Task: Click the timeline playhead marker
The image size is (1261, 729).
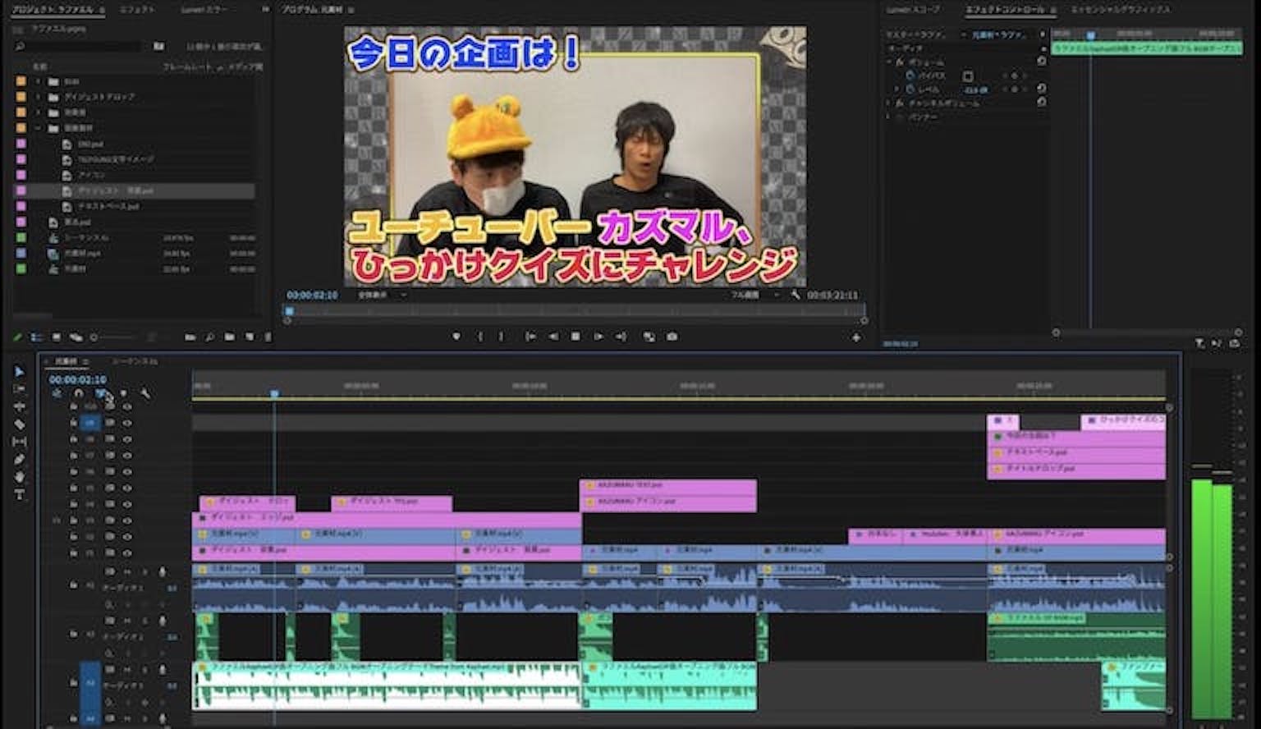Action: coord(274,394)
